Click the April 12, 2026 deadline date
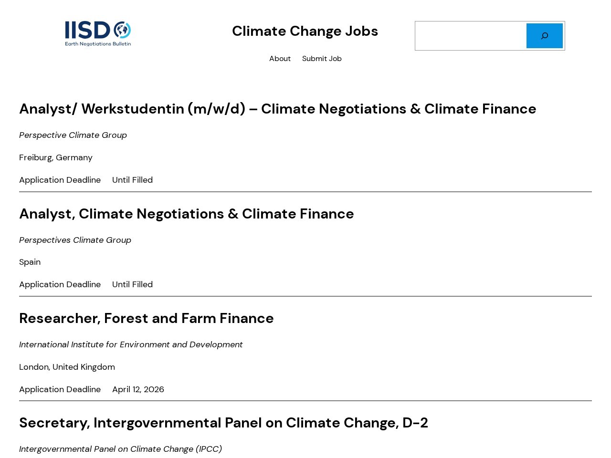Viewport: 611px width, 458px height. coord(138,389)
